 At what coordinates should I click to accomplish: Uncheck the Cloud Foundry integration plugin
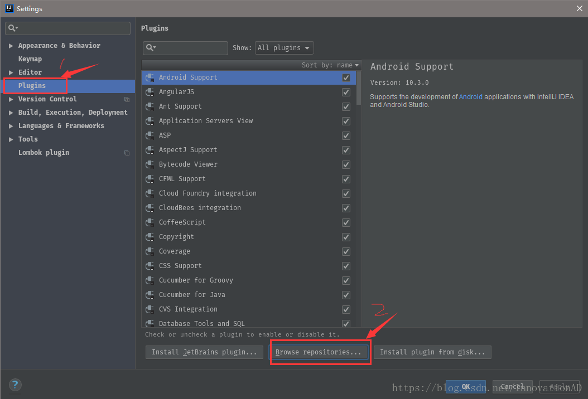point(346,194)
